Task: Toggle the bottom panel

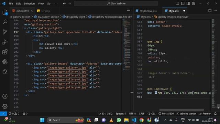Action: 183,3
